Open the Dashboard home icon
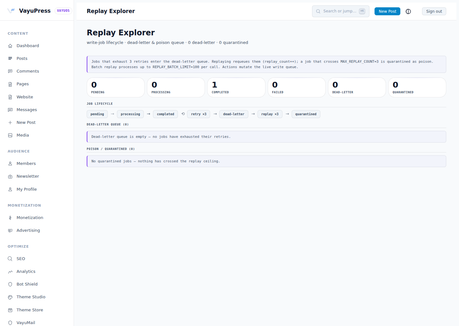This screenshot has height=326, width=459. coord(10,46)
